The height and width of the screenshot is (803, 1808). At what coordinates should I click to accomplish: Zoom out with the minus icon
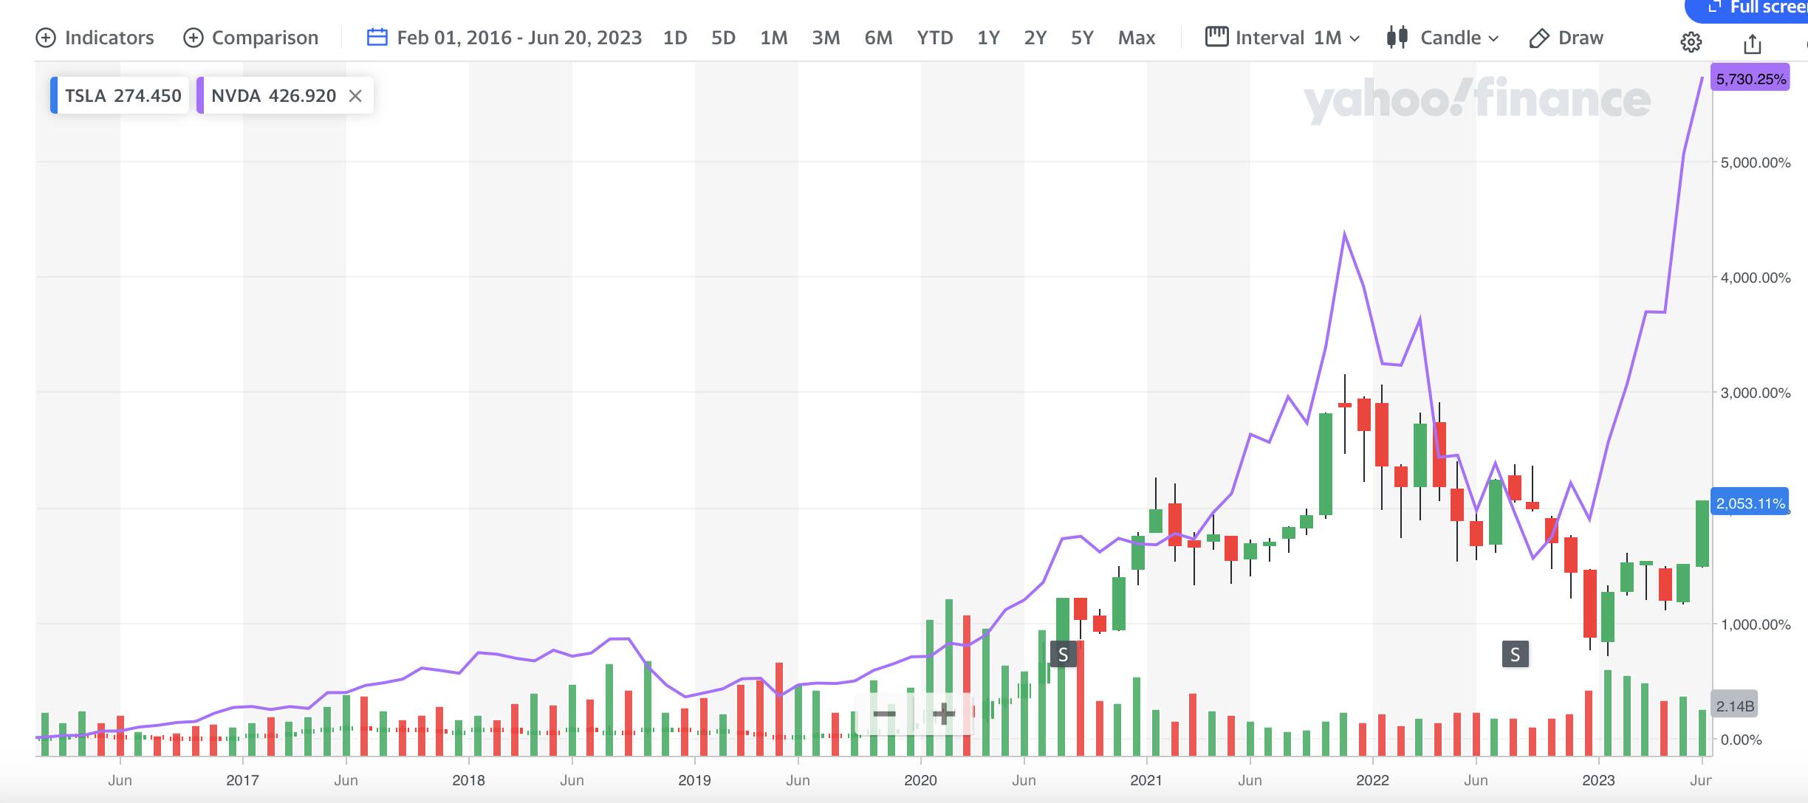click(884, 714)
